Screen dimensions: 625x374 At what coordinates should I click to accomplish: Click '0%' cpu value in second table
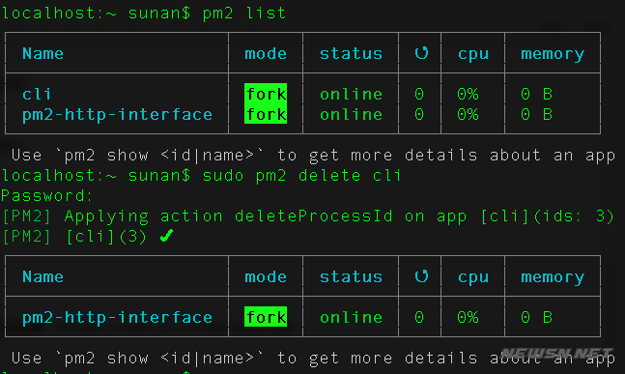pos(468,317)
